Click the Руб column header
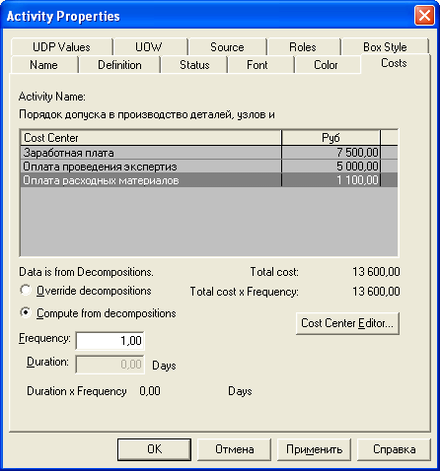Screen dimensions: 440x471 (x=330, y=138)
